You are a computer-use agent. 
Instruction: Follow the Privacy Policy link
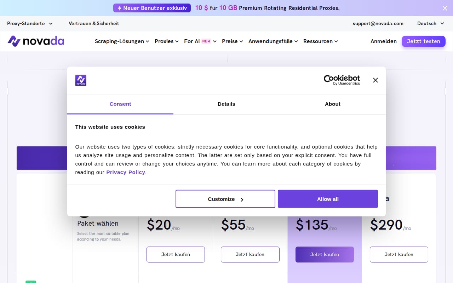point(126,172)
